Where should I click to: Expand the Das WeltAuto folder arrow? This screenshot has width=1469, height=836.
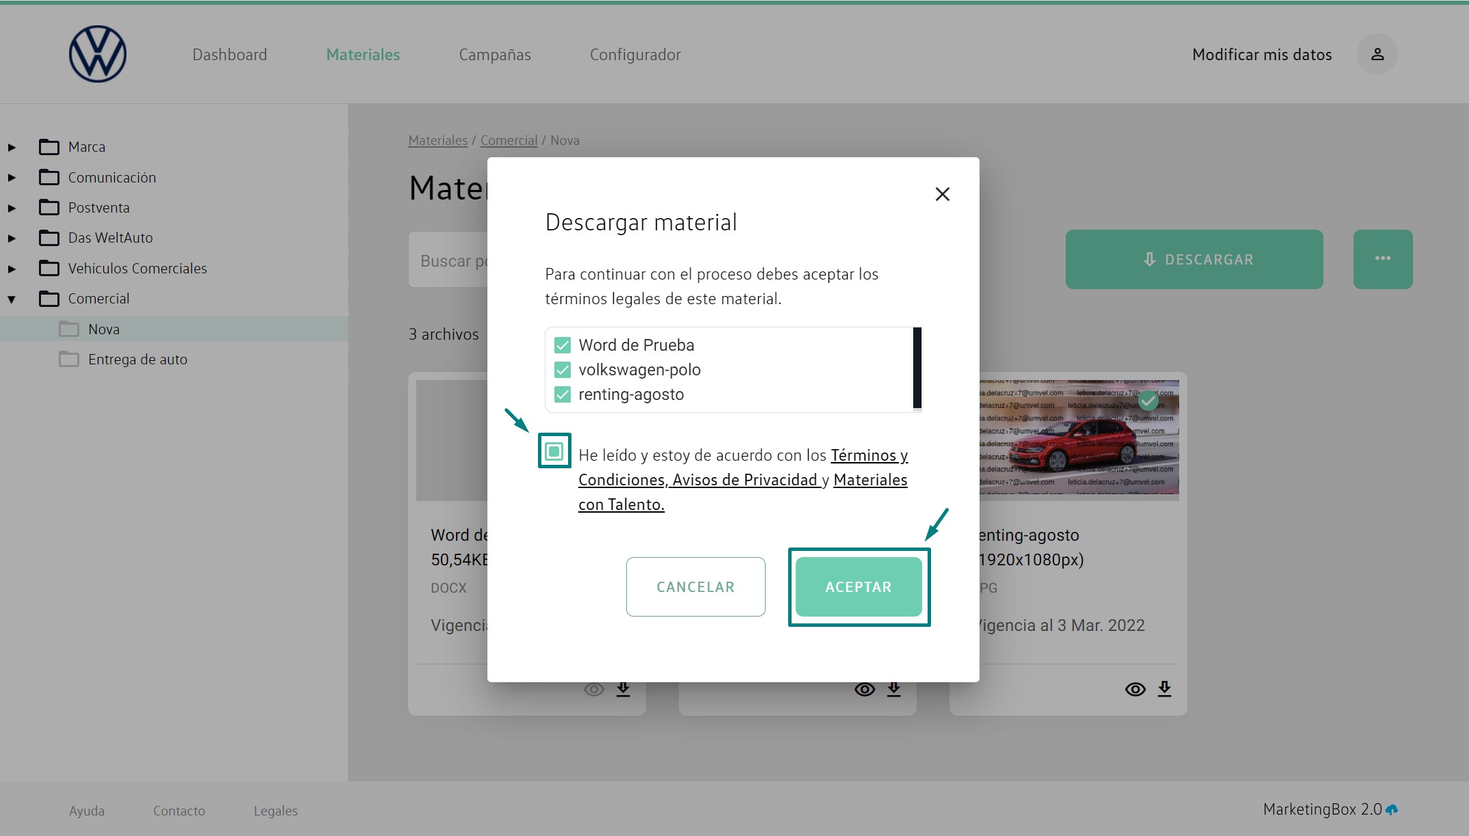(12, 239)
